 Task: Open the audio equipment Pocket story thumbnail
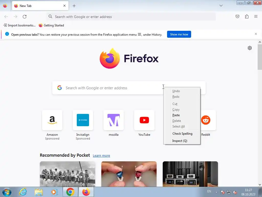click(190, 174)
